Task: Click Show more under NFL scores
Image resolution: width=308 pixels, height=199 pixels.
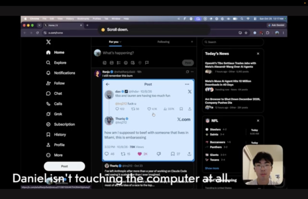Action: click(x=212, y=168)
